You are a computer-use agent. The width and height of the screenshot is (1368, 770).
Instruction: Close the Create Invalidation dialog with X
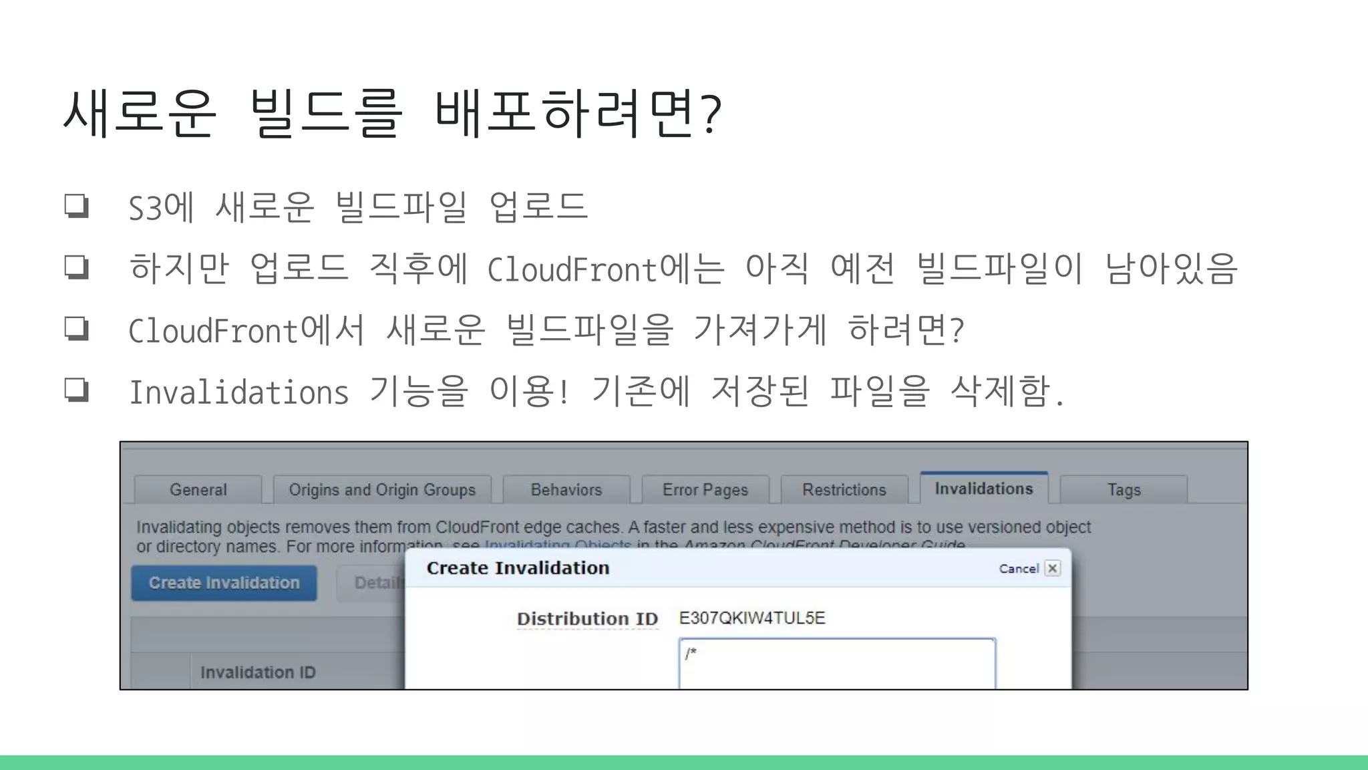[x=1052, y=568]
